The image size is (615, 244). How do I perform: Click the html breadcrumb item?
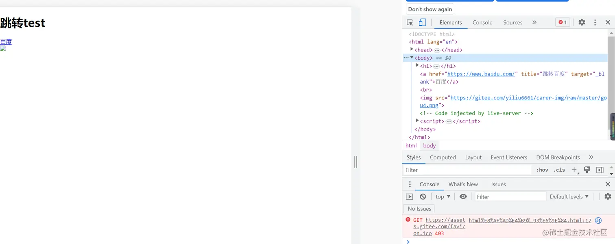(x=411, y=145)
